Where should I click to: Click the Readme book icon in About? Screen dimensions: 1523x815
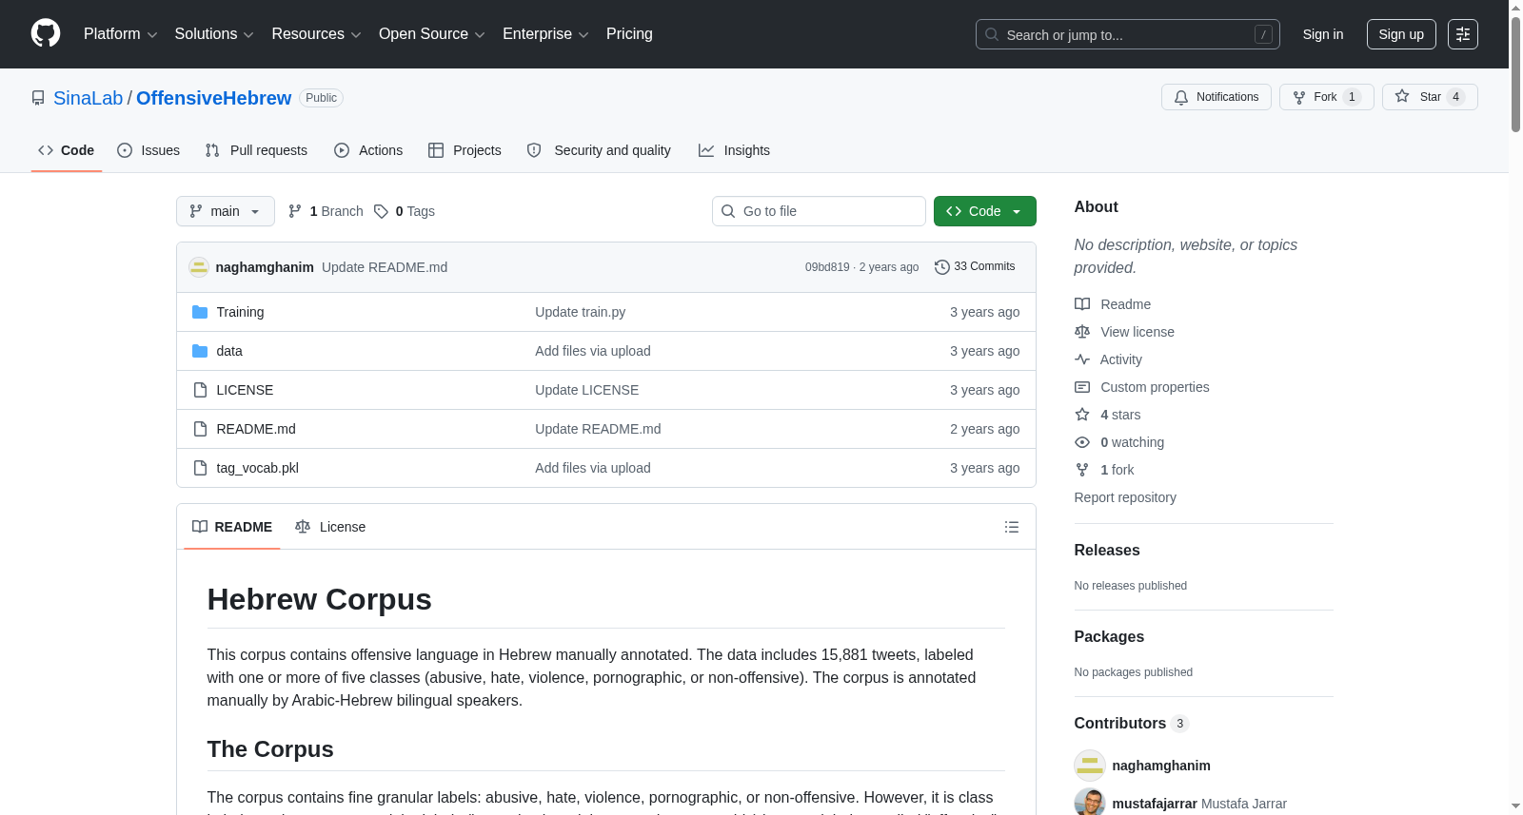click(1082, 304)
